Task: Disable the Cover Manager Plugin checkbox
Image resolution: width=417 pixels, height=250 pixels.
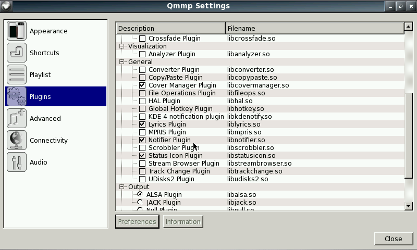Action: click(x=142, y=85)
